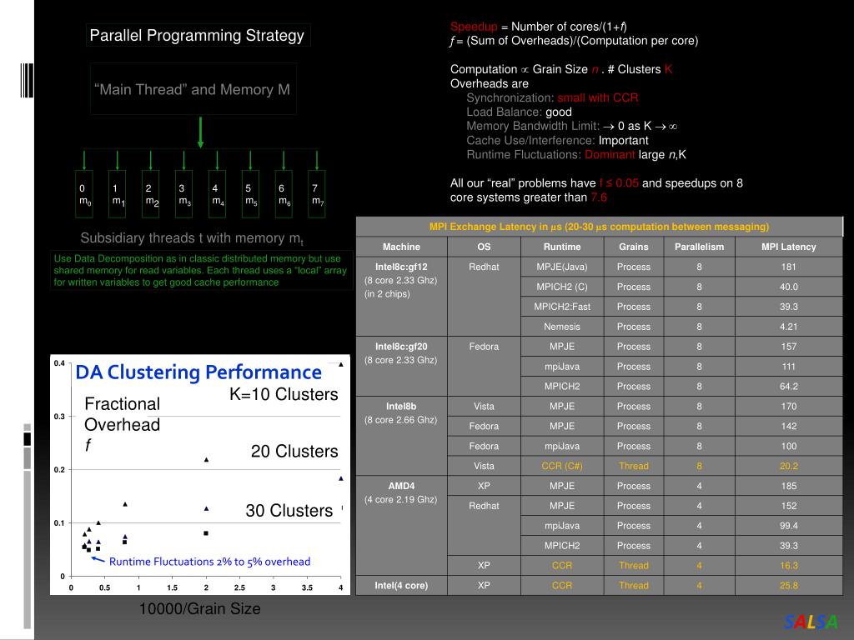Select the green 'Use Data Decomposition' text block
The image size is (854, 640).
pos(202,271)
